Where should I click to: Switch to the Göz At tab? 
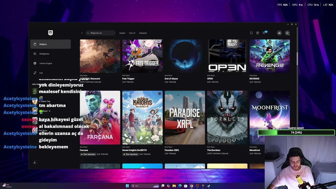coord(132,33)
